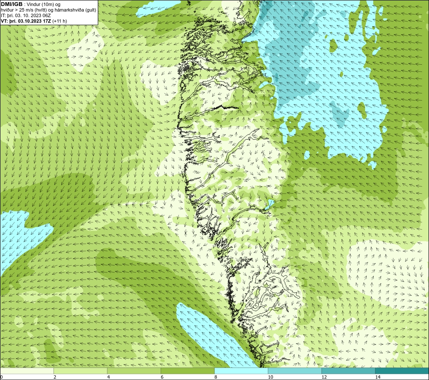Screen dimensions: 429x380
Task: Click the 'IT: þri. 03. 10. 2023 06Z' line
Action: [x=26, y=15]
